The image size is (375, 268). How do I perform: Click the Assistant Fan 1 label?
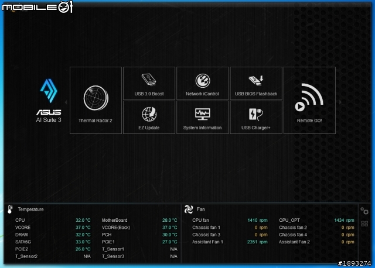pyautogui.click(x=207, y=242)
